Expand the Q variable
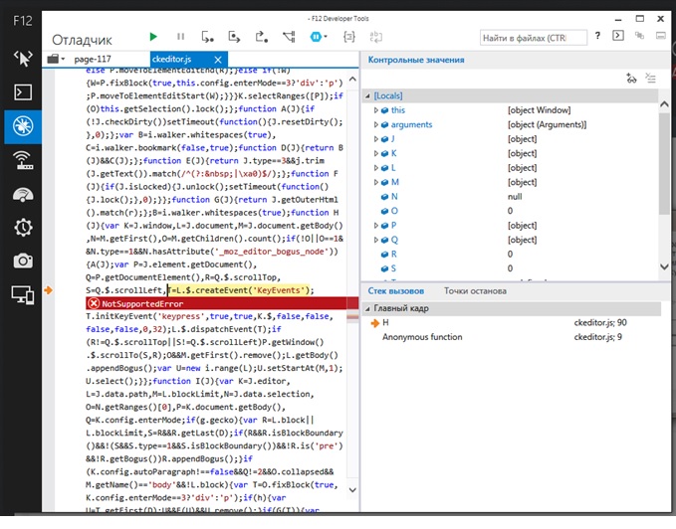The image size is (676, 529). [376, 241]
